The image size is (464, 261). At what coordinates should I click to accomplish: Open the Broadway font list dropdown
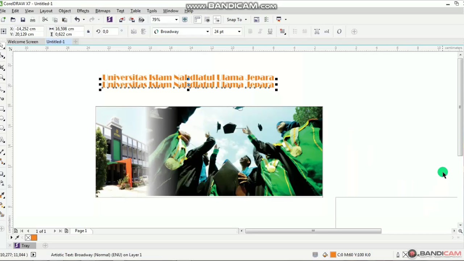click(x=207, y=32)
